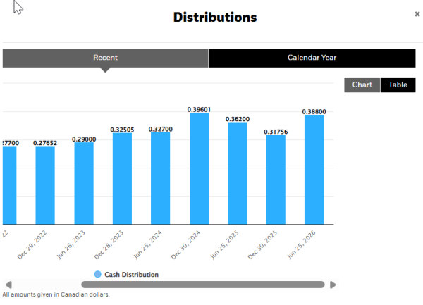Close the Distributions dialog
423x305 pixels.
coord(417,14)
